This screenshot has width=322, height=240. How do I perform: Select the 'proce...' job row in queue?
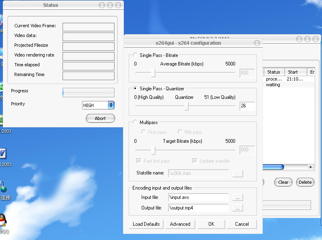[x=289, y=79]
